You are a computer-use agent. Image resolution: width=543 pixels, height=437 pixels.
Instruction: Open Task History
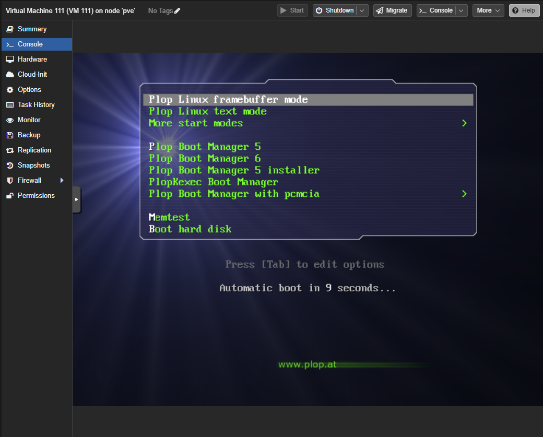36,104
